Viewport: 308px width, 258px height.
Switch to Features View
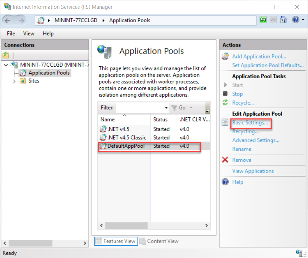coord(116,241)
